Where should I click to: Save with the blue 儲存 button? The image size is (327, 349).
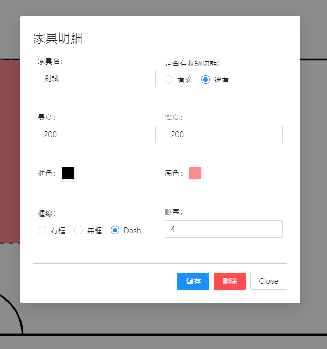(193, 281)
